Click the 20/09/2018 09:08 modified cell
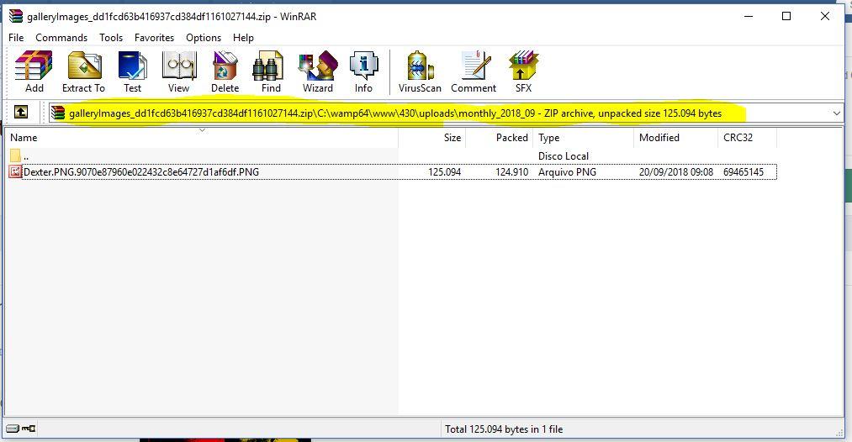852x442 pixels. click(x=676, y=171)
